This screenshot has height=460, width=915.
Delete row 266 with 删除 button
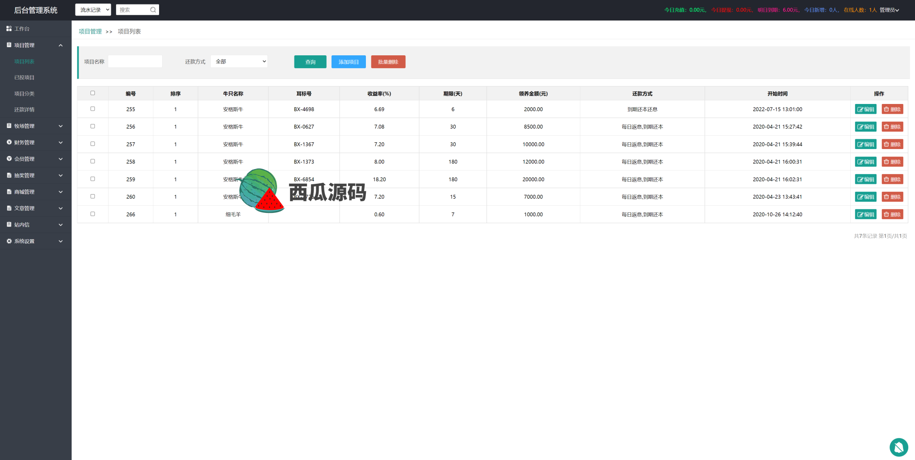click(x=892, y=214)
